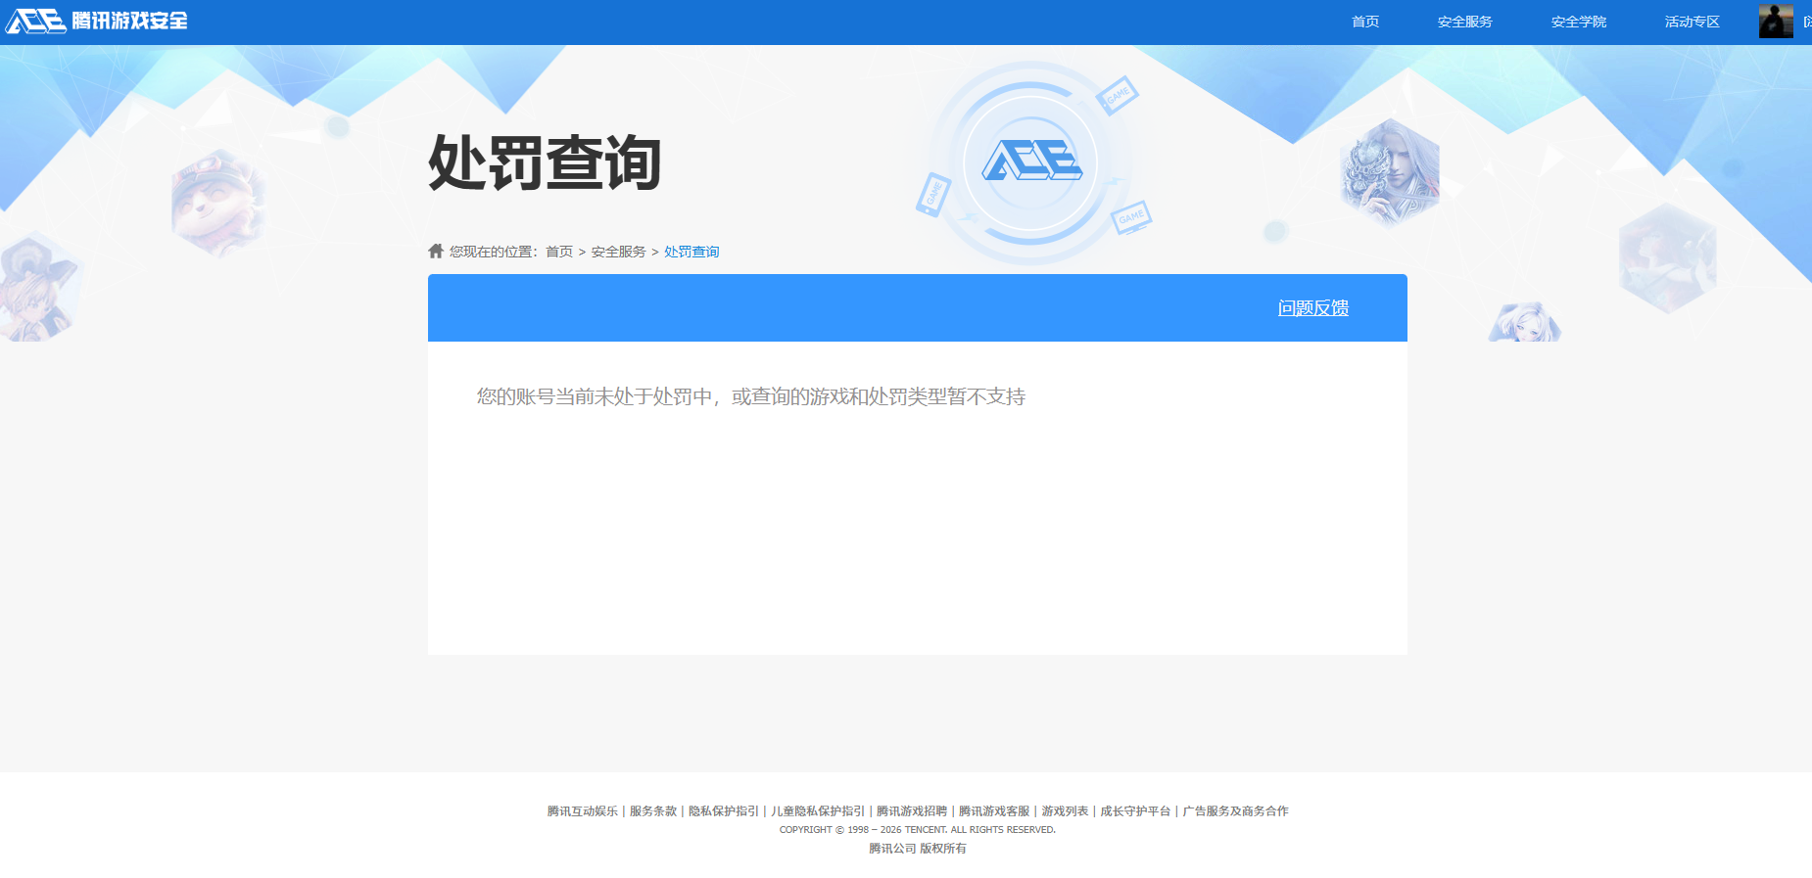Open the 成长守护平台 footer link
The width and height of the screenshot is (1812, 878).
coord(1135,811)
